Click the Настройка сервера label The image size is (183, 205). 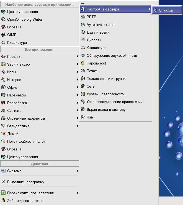[x=103, y=9]
